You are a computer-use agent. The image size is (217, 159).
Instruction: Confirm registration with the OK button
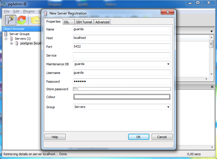(x=139, y=137)
